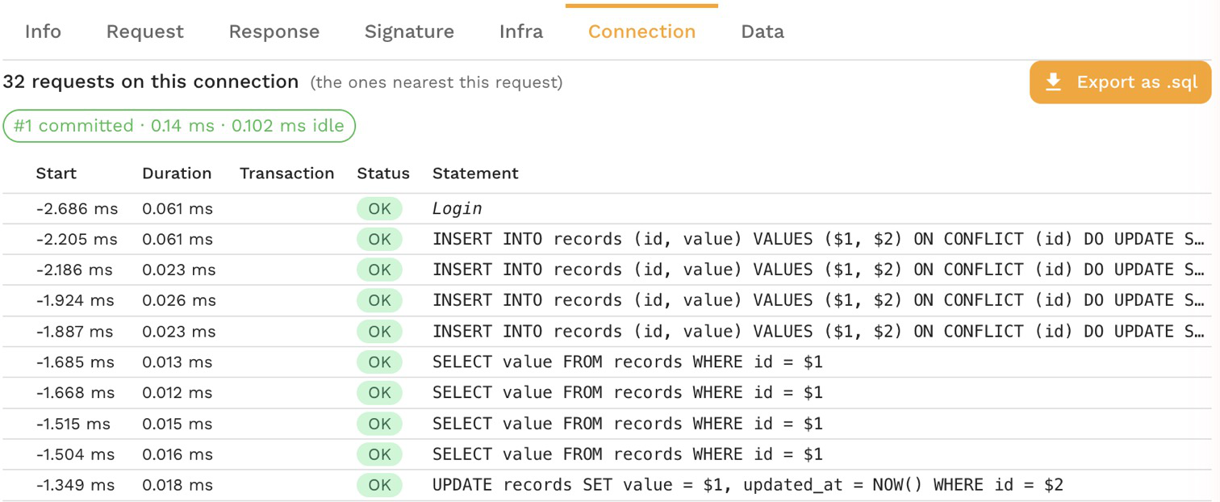
Task: Click the Duration column header
Action: (177, 174)
